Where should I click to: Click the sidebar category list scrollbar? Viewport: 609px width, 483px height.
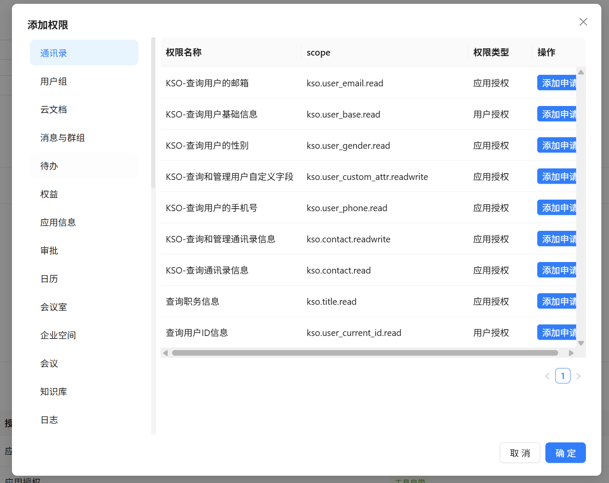click(x=153, y=113)
